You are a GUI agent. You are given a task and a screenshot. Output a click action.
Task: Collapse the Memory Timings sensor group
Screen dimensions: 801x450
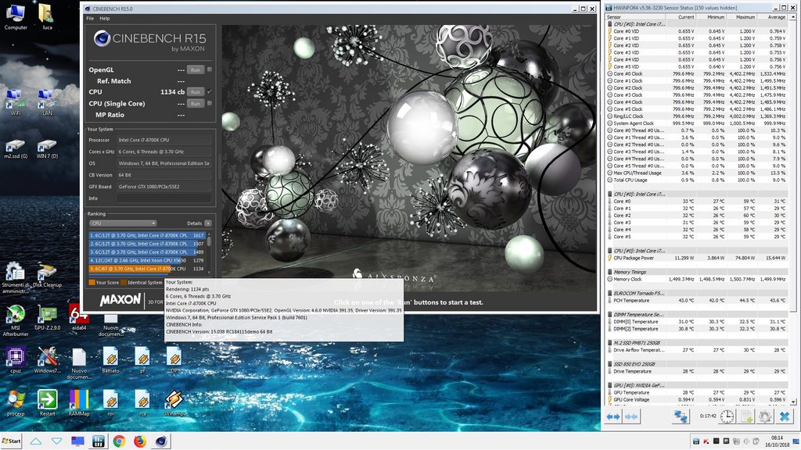pos(609,272)
